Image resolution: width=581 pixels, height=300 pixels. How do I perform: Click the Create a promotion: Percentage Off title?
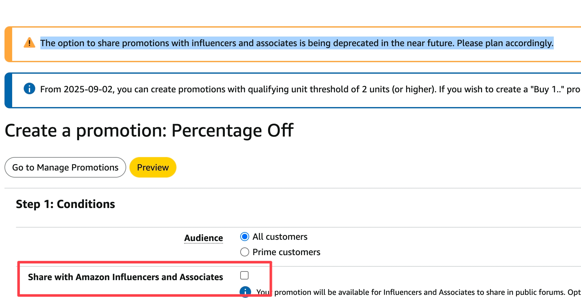click(149, 130)
